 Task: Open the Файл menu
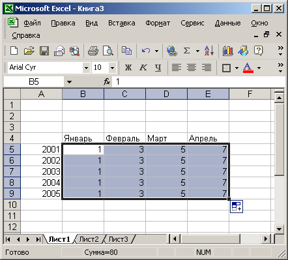[32, 23]
